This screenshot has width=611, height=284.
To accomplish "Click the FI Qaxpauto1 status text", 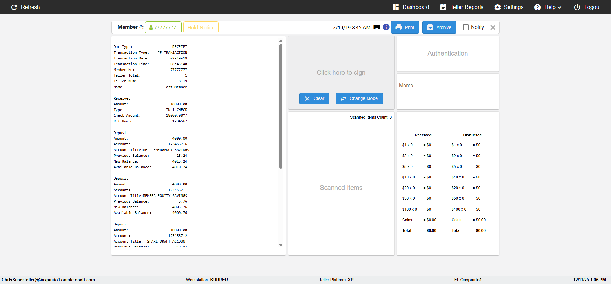I will [468, 280].
